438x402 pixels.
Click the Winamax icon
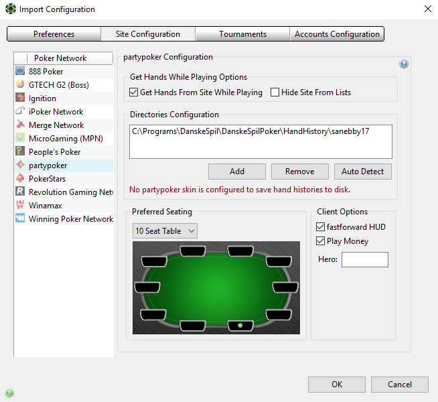20,205
